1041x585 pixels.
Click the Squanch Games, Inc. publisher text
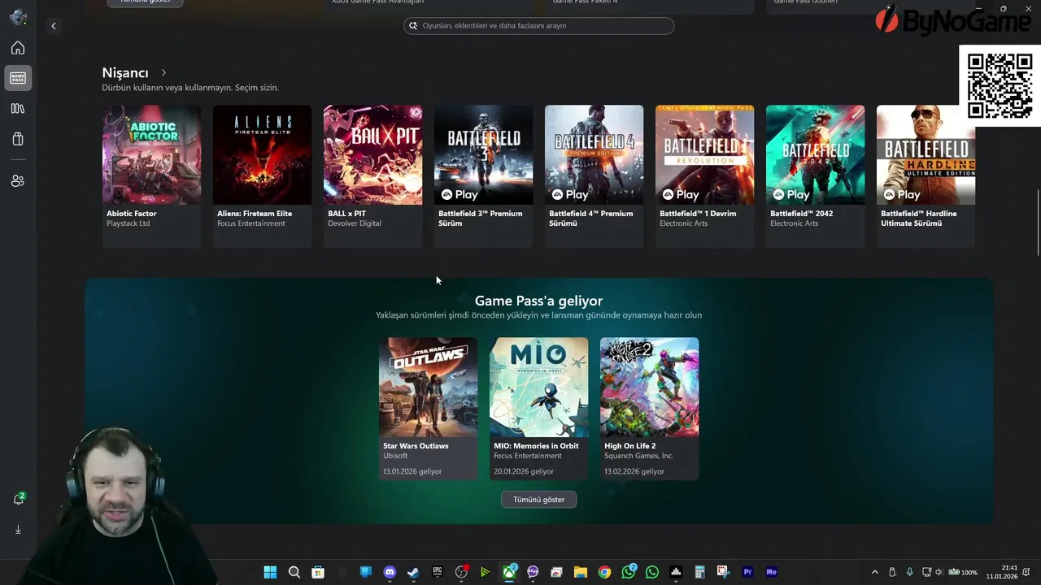pos(639,456)
